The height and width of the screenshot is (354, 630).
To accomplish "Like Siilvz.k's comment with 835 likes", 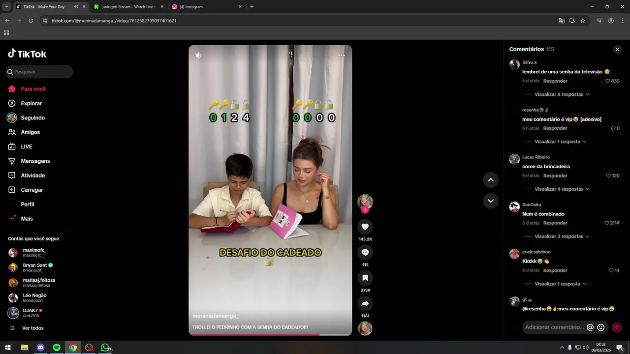I will point(607,81).
